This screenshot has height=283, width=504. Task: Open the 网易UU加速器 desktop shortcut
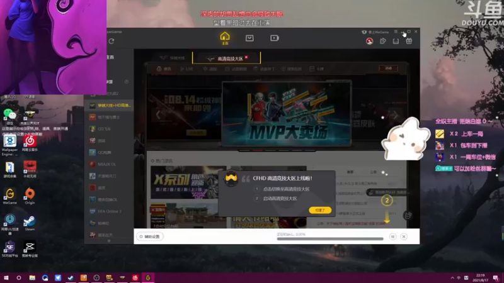pyautogui.click(x=9, y=225)
